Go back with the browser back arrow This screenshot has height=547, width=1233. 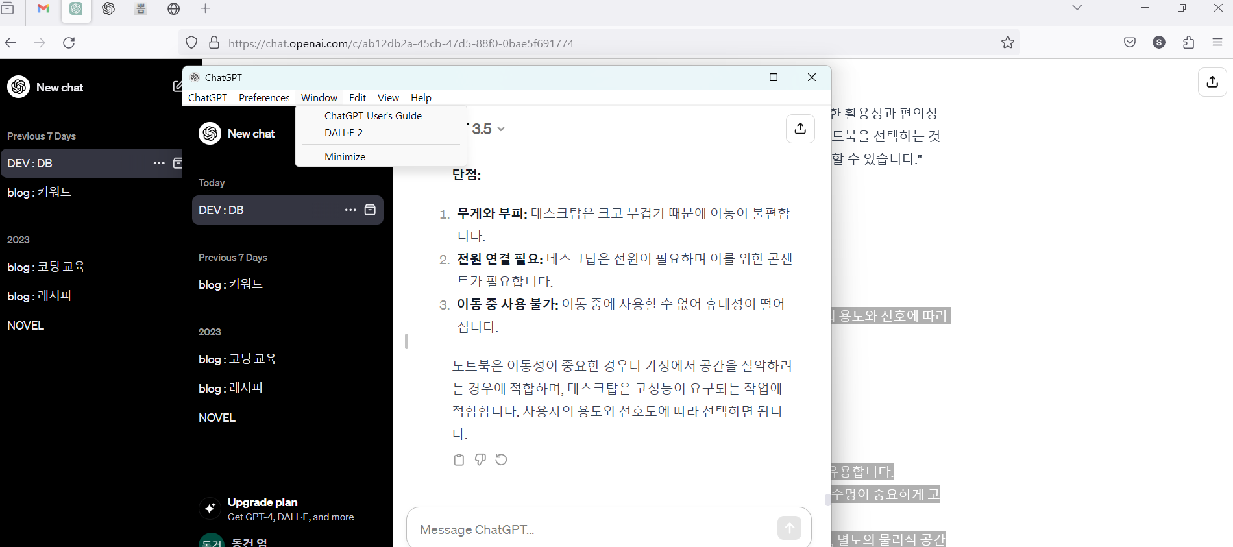click(10, 43)
